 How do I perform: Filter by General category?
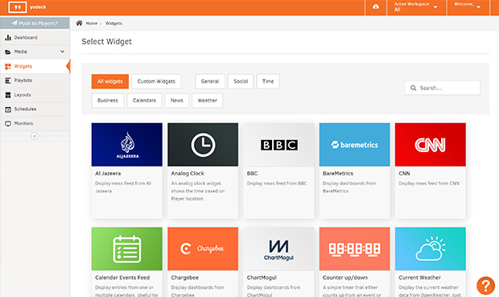pos(210,81)
